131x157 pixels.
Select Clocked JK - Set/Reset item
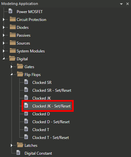click(47, 106)
